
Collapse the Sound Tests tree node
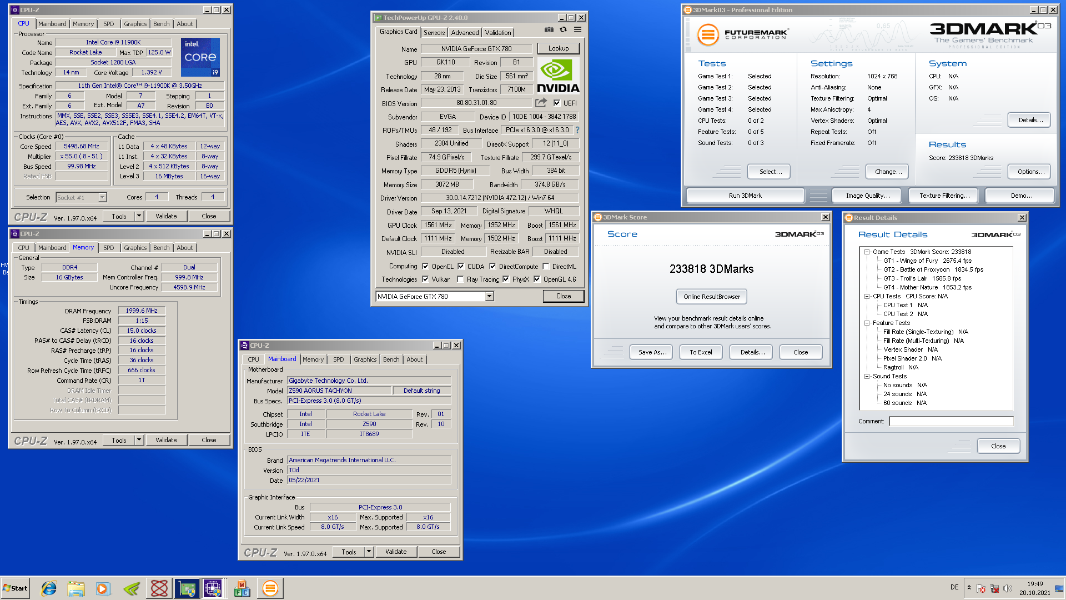click(867, 376)
